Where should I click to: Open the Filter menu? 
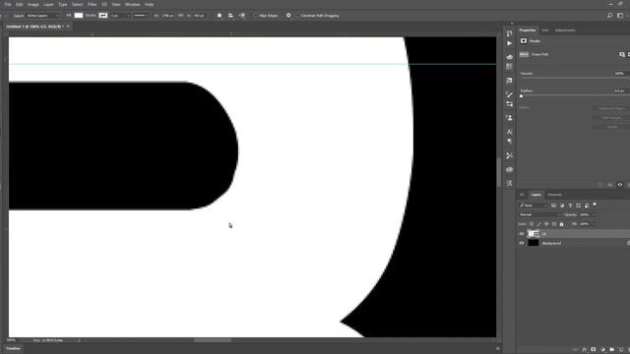pos(92,4)
